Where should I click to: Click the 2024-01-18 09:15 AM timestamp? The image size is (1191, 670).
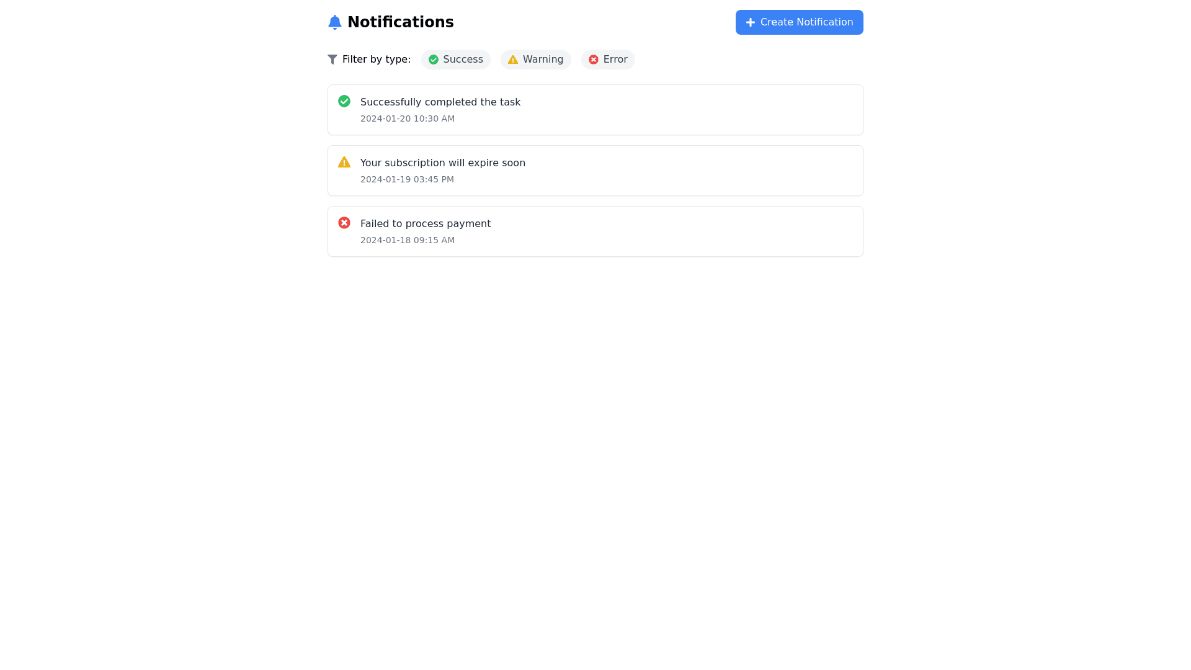coord(408,240)
